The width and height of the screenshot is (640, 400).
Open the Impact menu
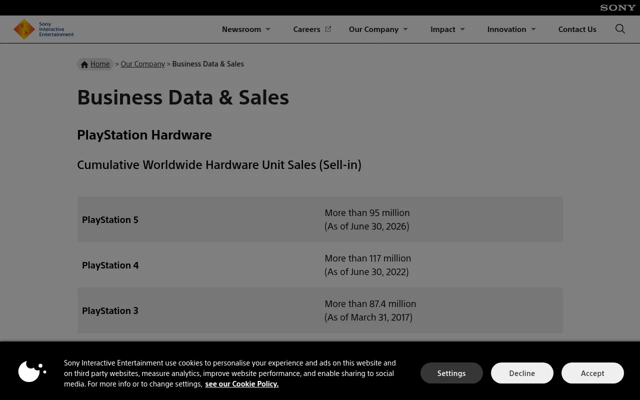click(443, 29)
